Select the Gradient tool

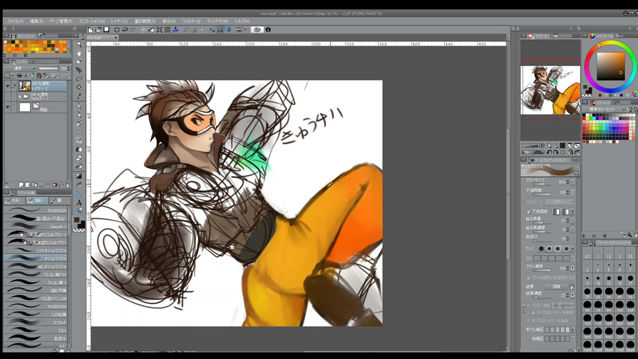(79, 176)
